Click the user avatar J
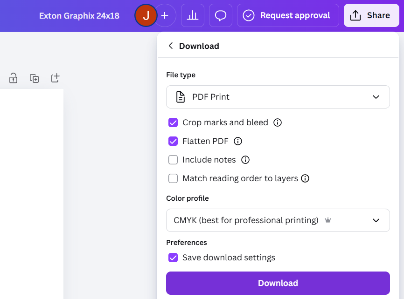404x299 pixels. (146, 15)
